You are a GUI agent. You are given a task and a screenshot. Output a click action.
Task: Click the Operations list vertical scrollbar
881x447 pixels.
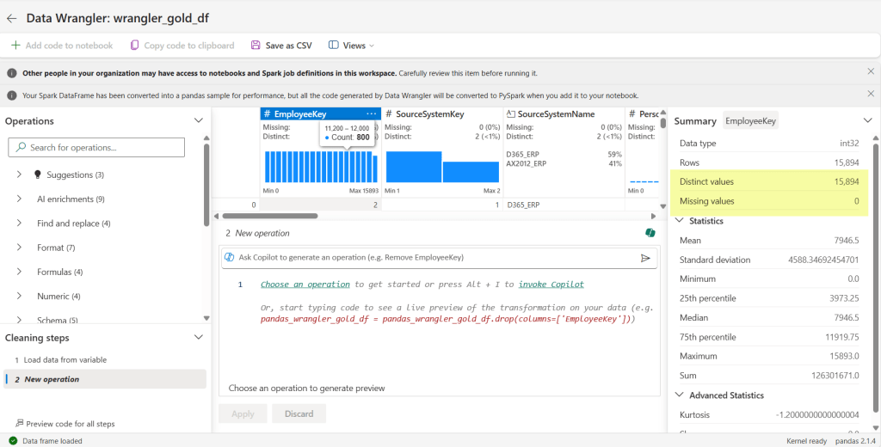(206, 186)
